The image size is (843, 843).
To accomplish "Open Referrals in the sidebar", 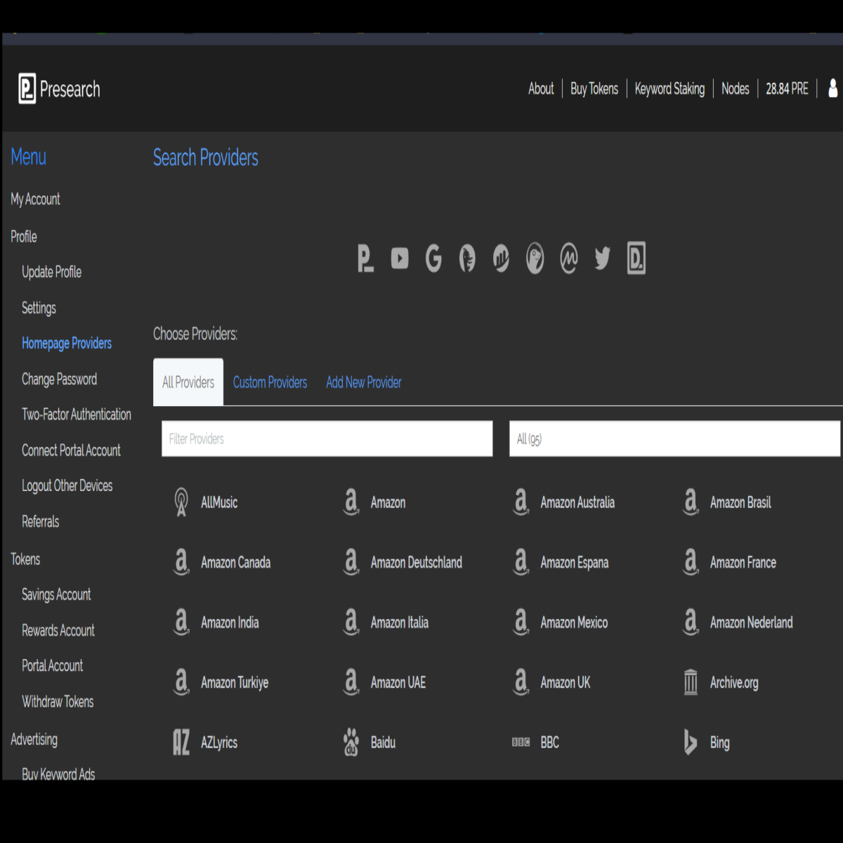I will [40, 521].
